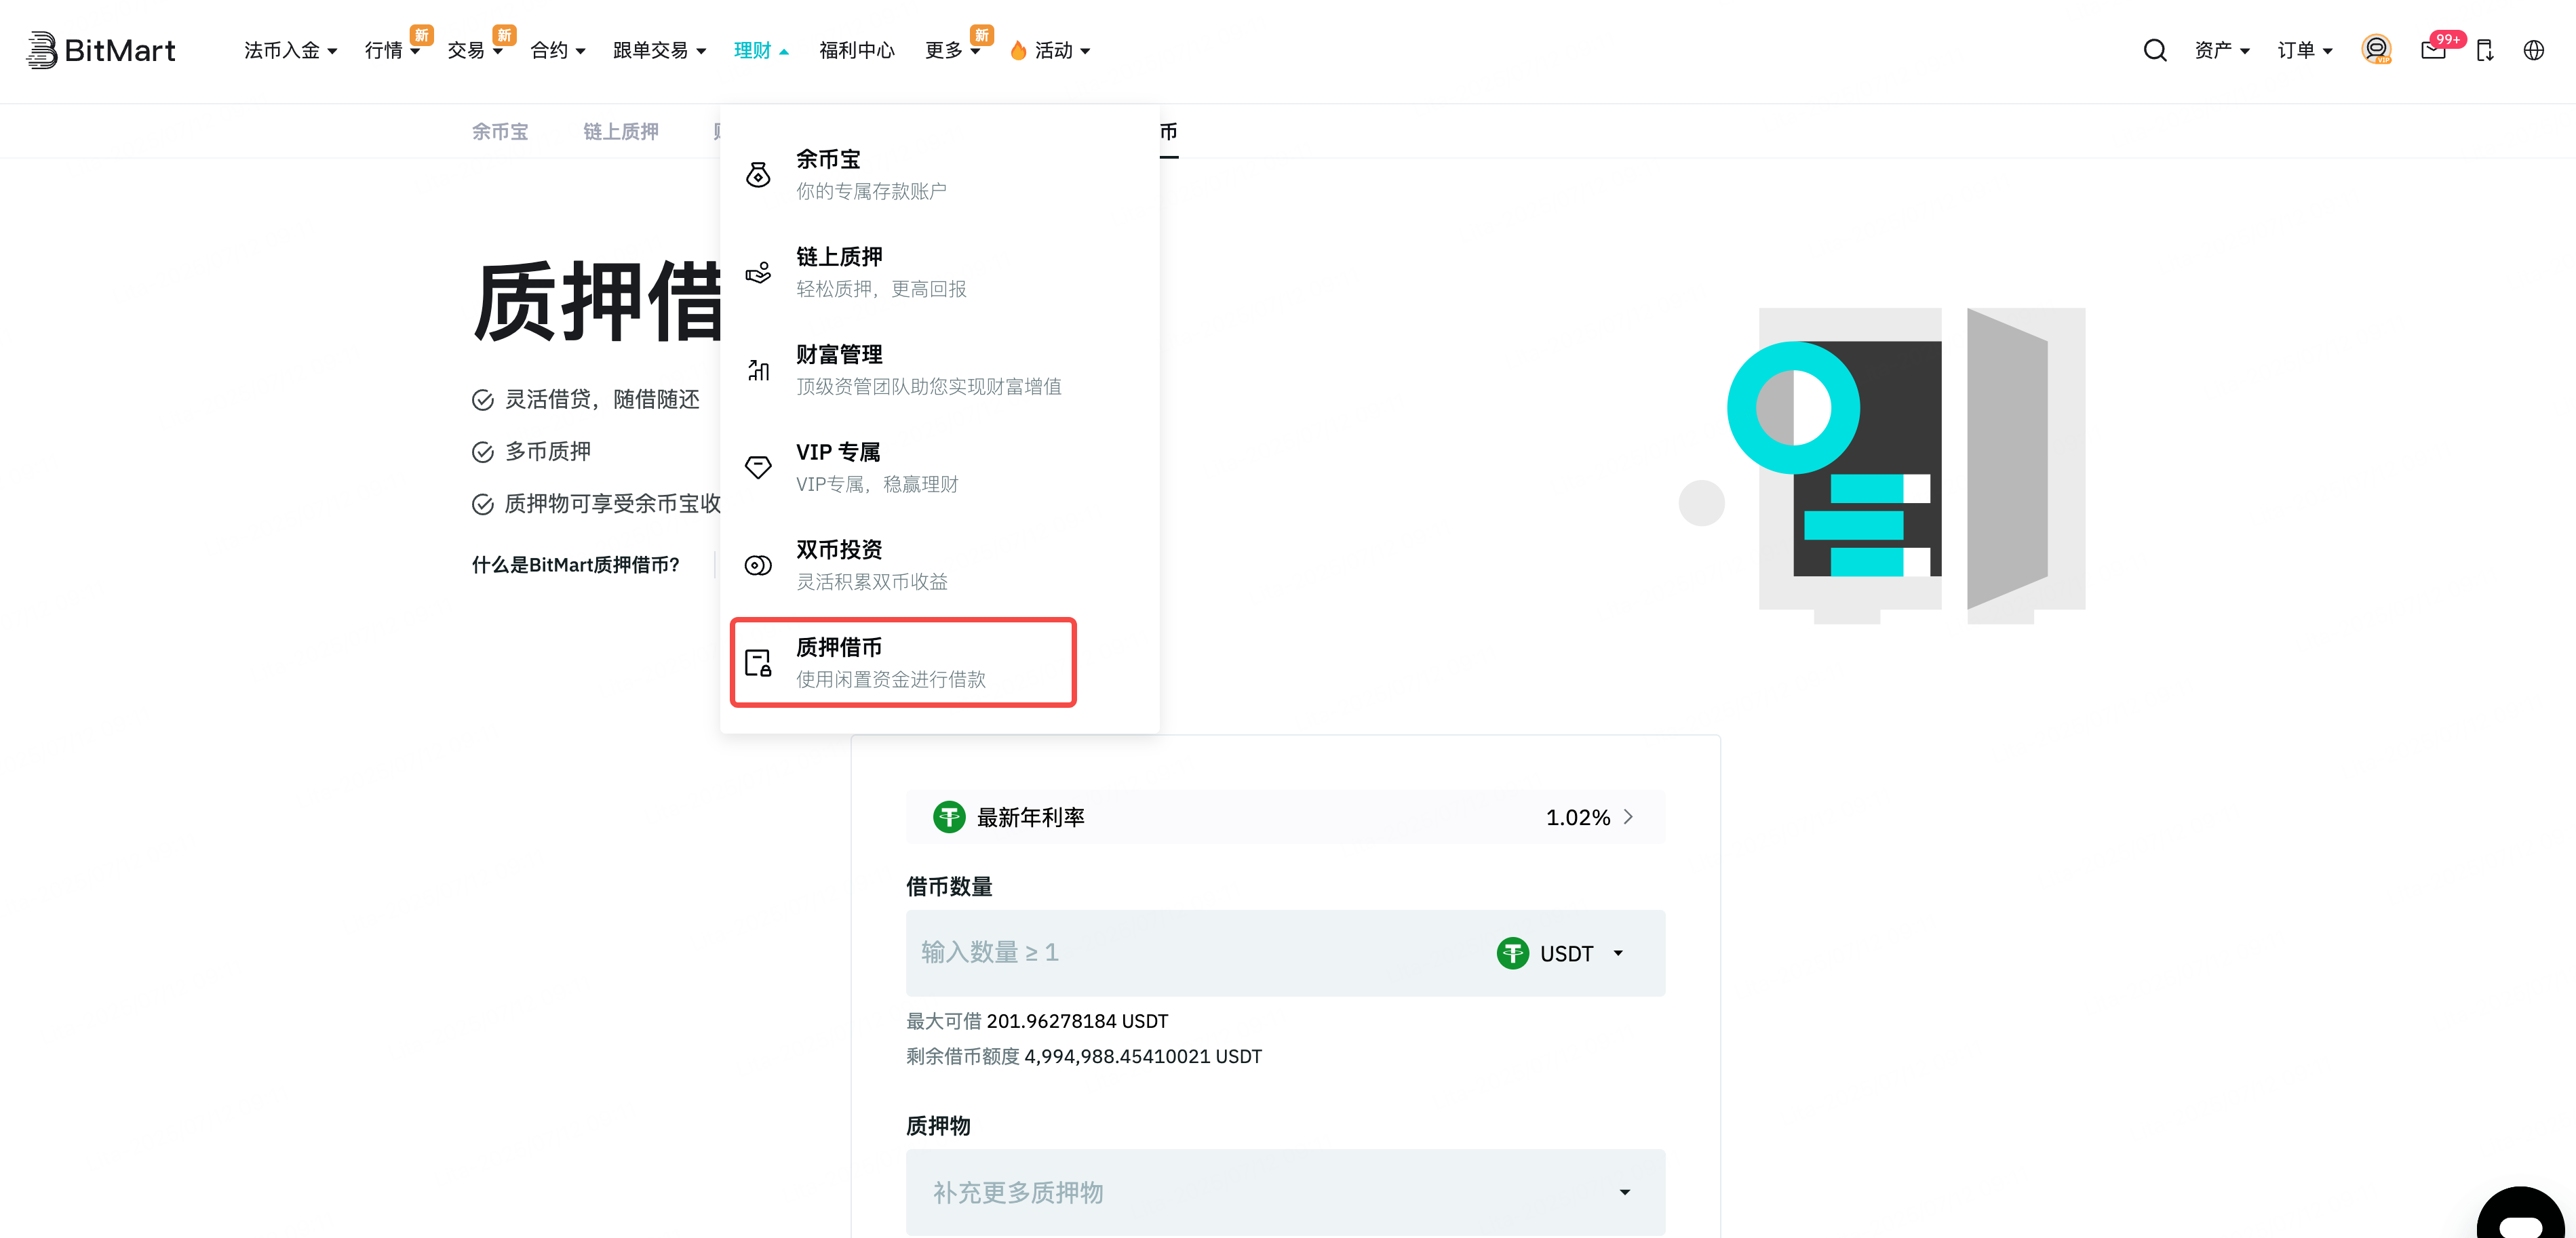Expand the 交易 menu
Image resolution: width=2576 pixels, height=1238 pixels.
(474, 50)
